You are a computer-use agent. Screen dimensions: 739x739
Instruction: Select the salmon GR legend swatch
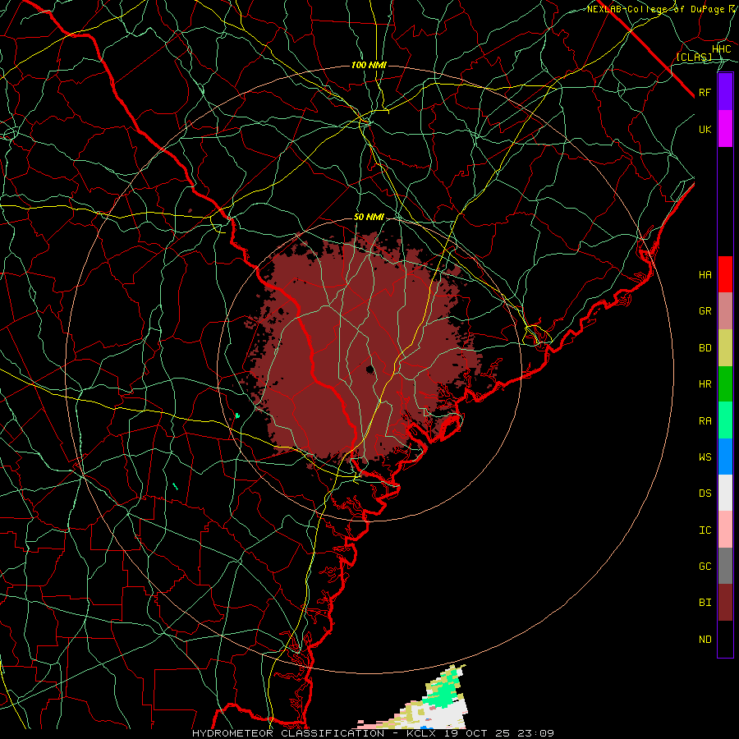pyautogui.click(x=725, y=311)
